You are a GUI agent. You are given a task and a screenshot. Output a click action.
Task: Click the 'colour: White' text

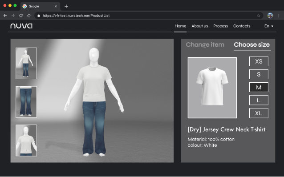pos(202,145)
